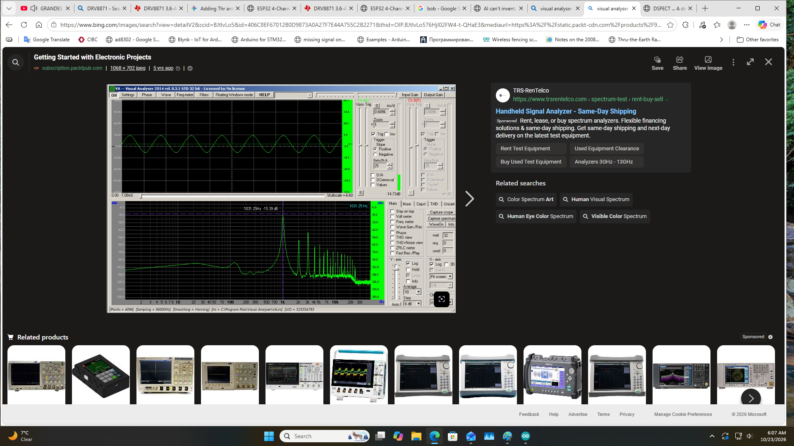Expand the image viewer to full screen
Viewport: 794px width, 446px height.
750,62
